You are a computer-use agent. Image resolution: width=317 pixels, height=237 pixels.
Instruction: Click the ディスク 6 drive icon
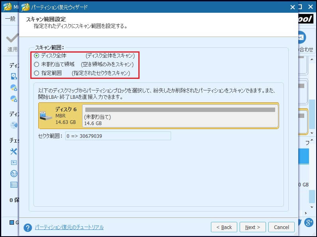pos(46,116)
